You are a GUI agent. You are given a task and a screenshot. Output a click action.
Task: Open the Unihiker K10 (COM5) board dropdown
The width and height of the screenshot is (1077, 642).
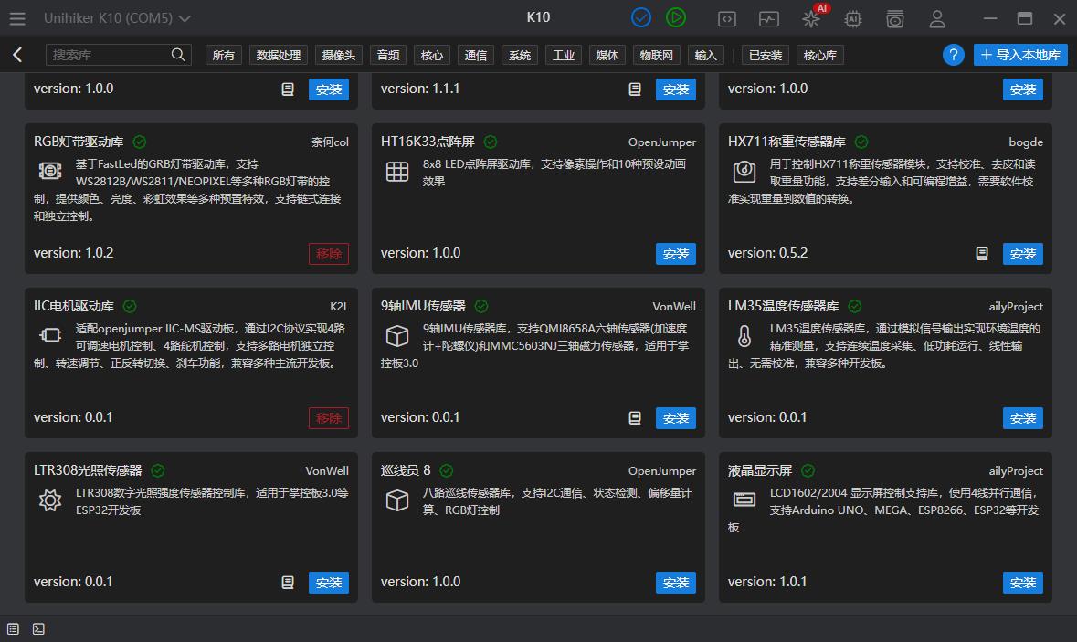coord(117,18)
